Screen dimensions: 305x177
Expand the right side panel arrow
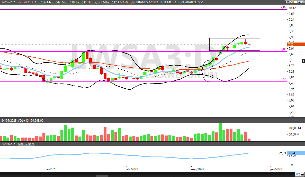point(303,61)
